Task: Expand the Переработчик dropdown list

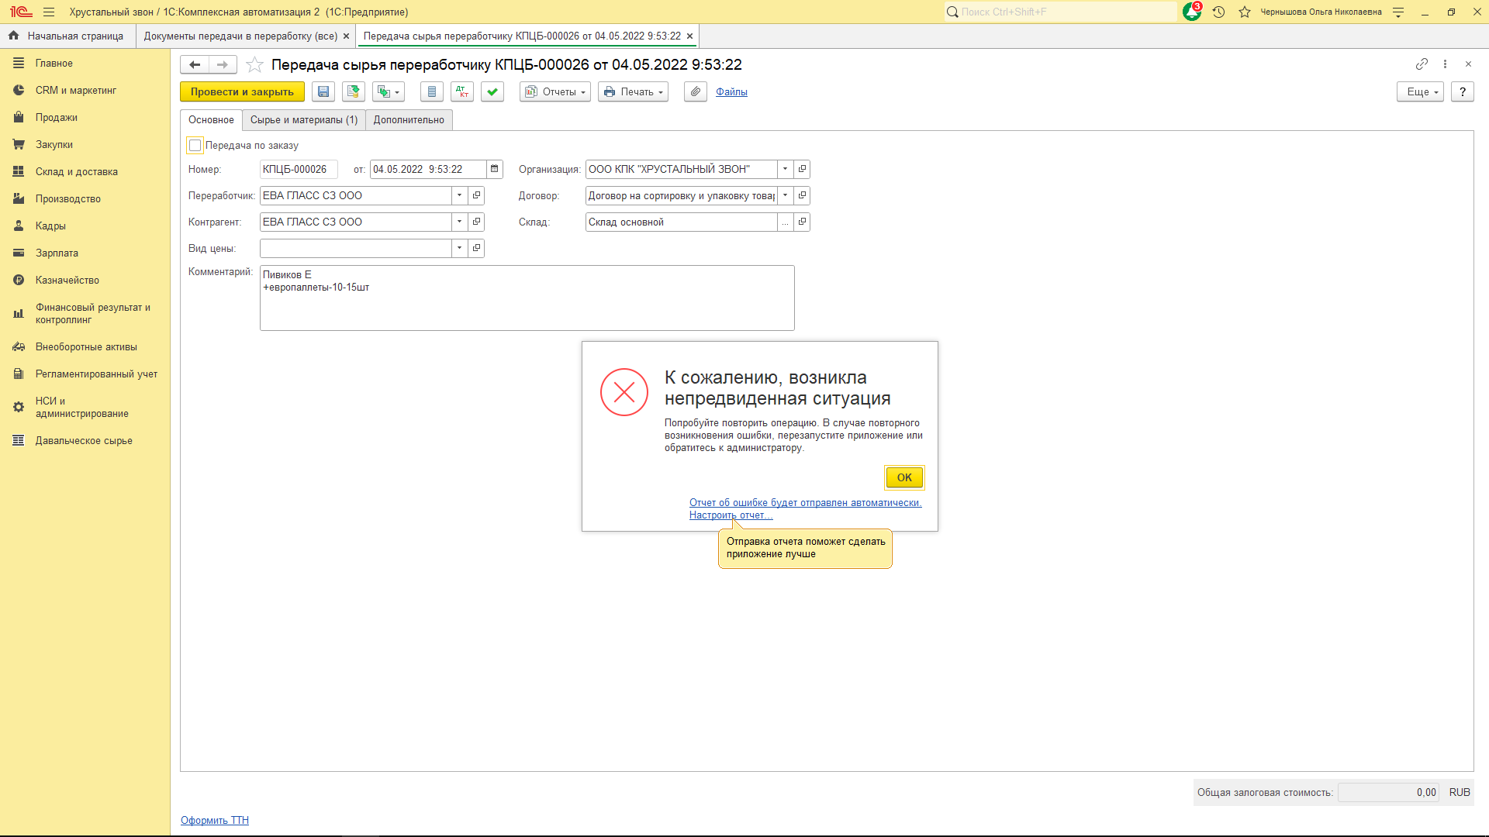Action: [x=459, y=195]
